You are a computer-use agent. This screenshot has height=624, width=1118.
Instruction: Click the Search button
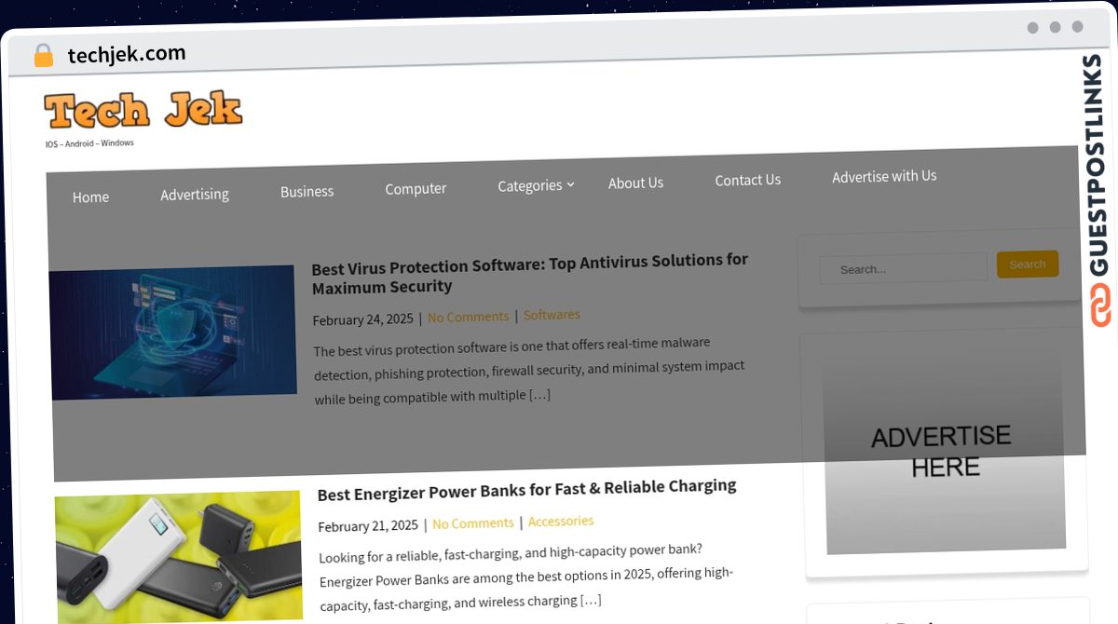[1028, 265]
